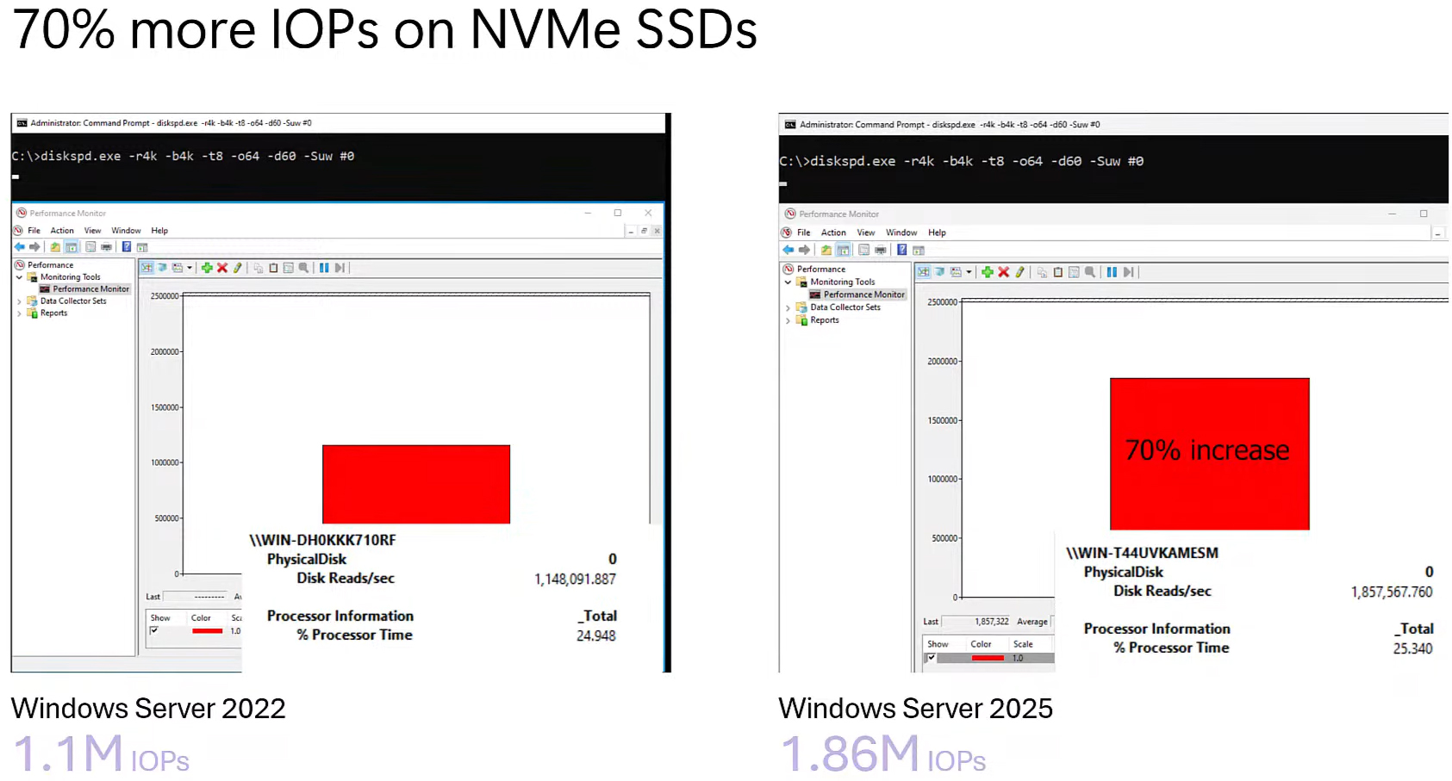
Task: Expand Reports node in left window
Action: pos(19,313)
